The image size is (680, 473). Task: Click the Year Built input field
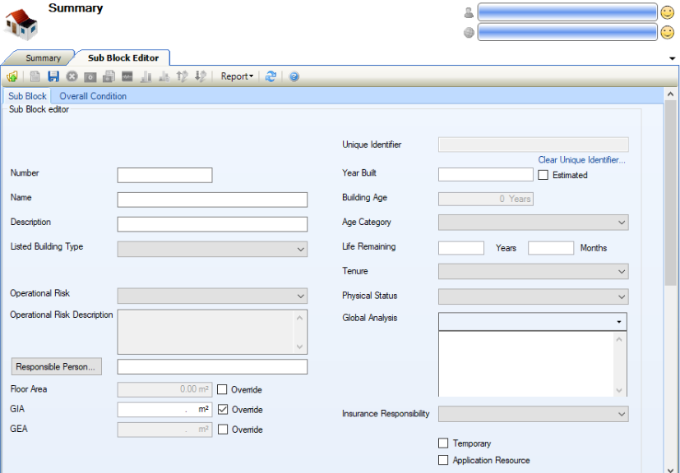485,175
